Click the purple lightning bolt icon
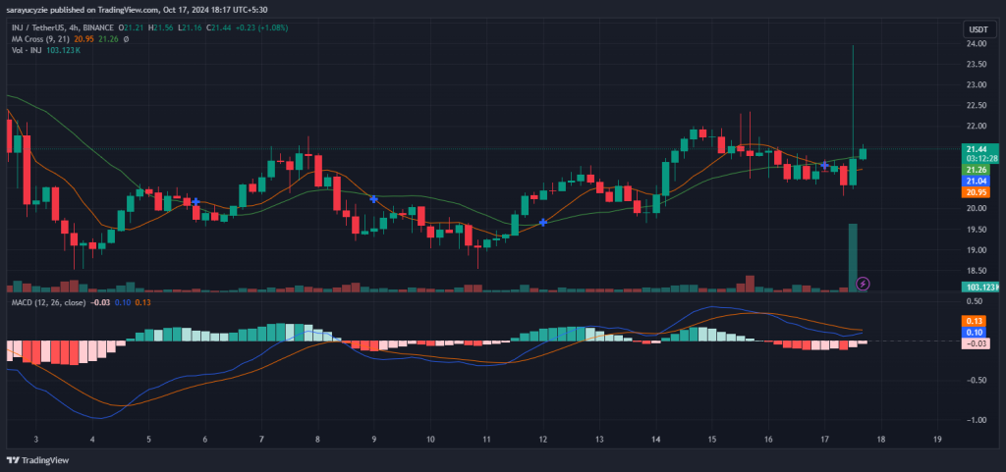 coord(863,284)
